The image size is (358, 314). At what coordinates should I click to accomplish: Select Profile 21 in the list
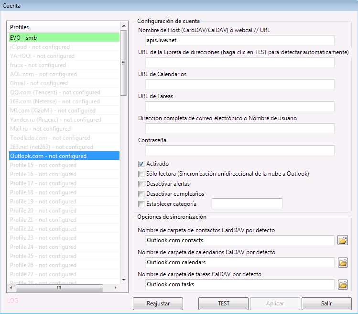(x=64, y=220)
